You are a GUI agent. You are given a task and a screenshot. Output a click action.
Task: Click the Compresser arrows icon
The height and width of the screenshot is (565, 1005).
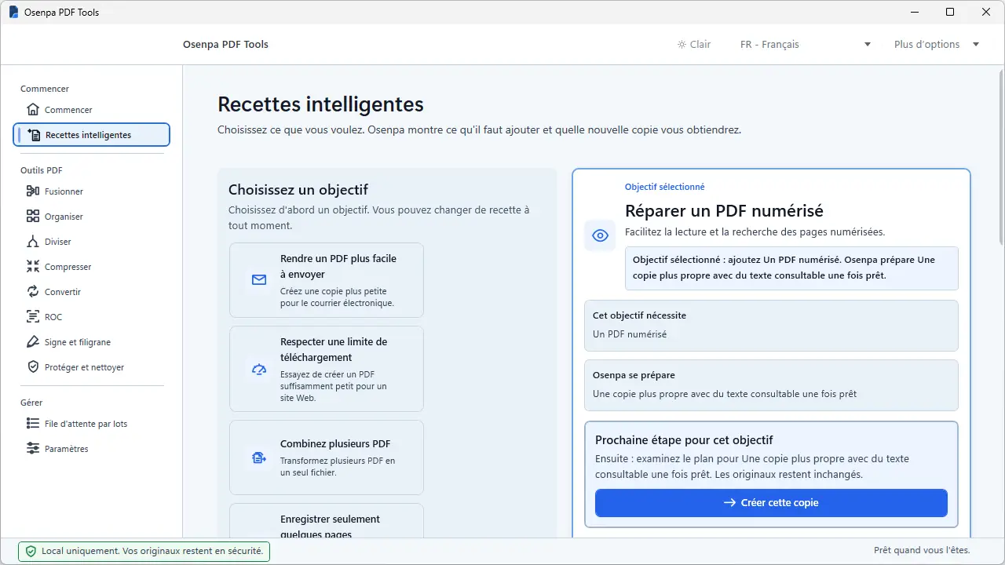click(33, 267)
